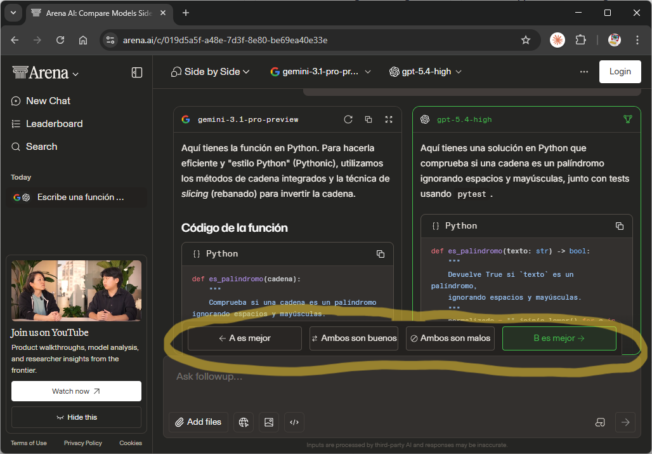Go forward in browser
Viewport: 652px width, 454px height.
(37, 40)
